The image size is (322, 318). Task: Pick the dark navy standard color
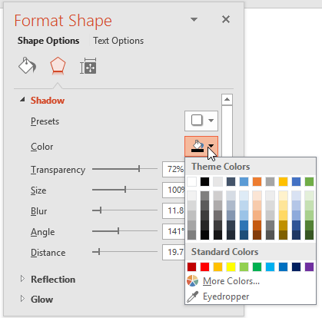coord(296,267)
